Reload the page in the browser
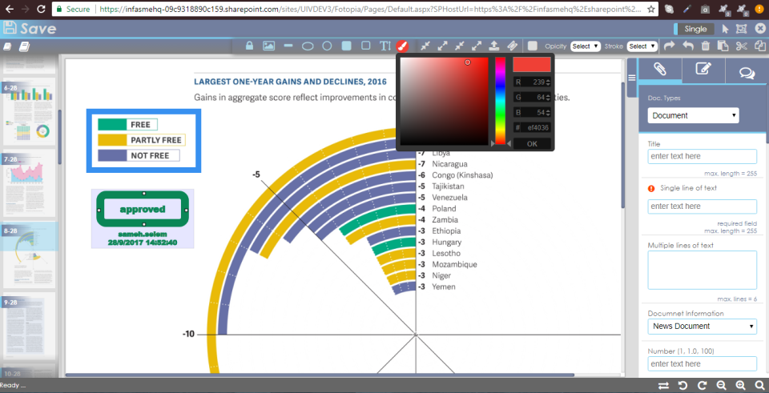The image size is (769, 393). [x=41, y=8]
